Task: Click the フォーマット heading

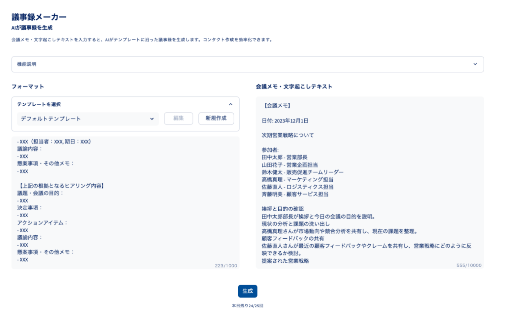Action: pyautogui.click(x=28, y=87)
